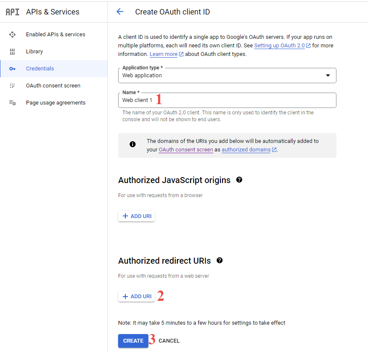
Task: Click the Library grid icon
Action: click(x=12, y=52)
